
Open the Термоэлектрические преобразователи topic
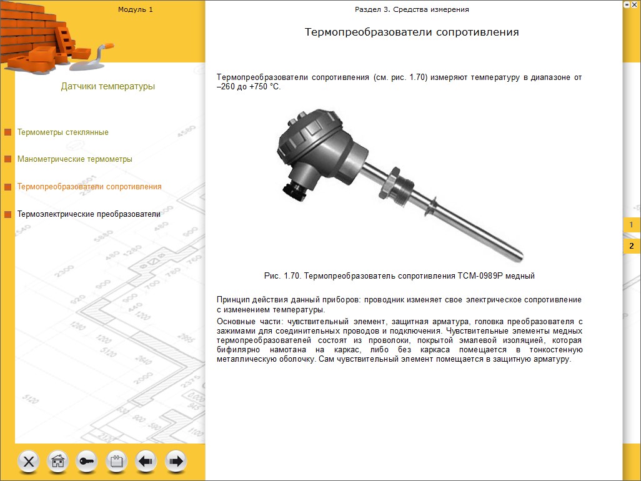point(89,214)
